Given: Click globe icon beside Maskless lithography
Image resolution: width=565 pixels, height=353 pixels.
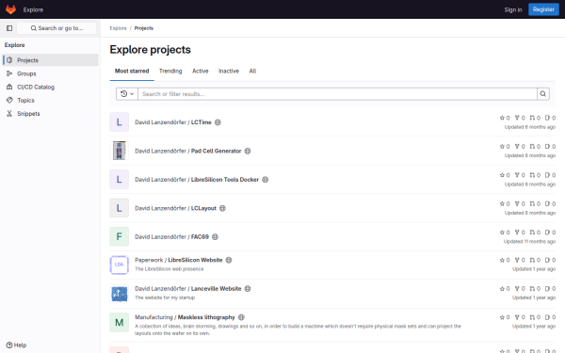Looking at the screenshot, I should point(241,317).
